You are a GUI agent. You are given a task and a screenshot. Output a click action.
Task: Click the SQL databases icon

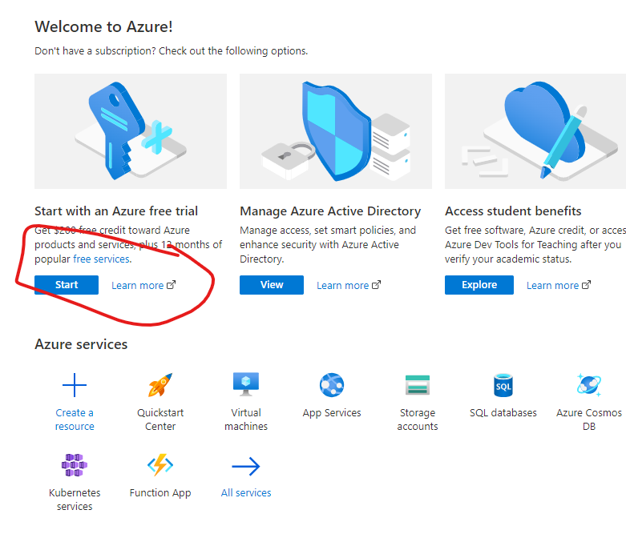point(503,386)
